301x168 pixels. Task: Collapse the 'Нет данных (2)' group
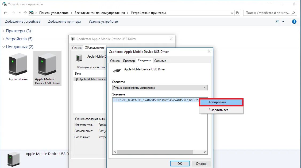3,47
